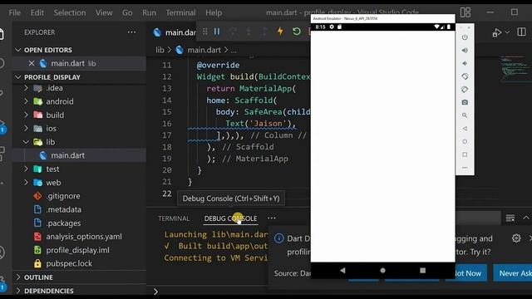Rotate emulator right
This screenshot has width=532, height=299.
[x=465, y=90]
